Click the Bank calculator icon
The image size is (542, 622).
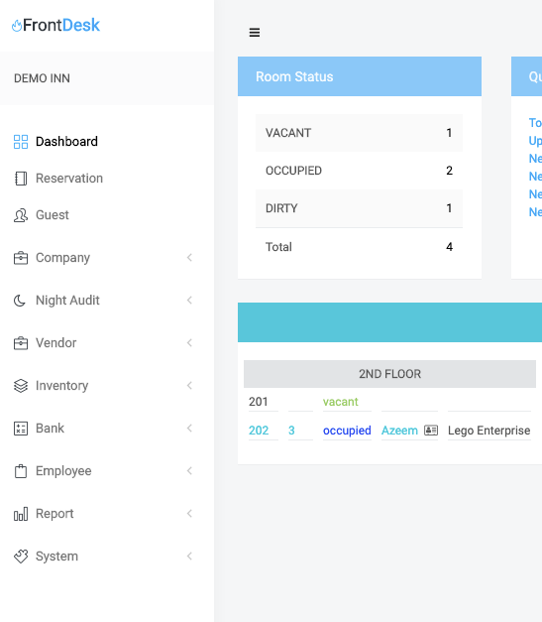point(21,429)
